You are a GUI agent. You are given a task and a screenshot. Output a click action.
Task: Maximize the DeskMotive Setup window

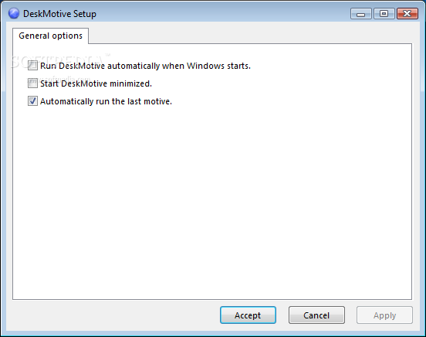pyautogui.click(x=384, y=14)
